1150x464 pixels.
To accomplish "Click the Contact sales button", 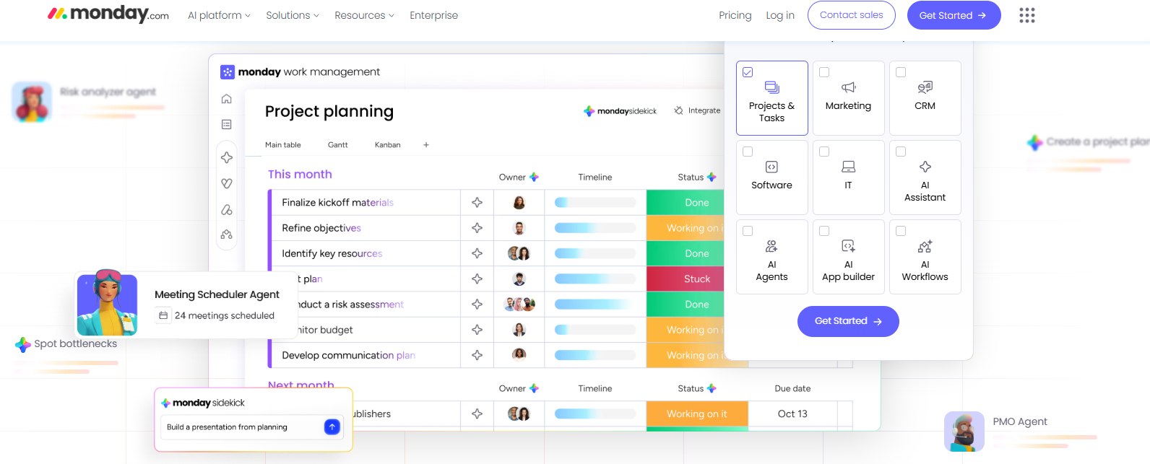I will point(852,15).
